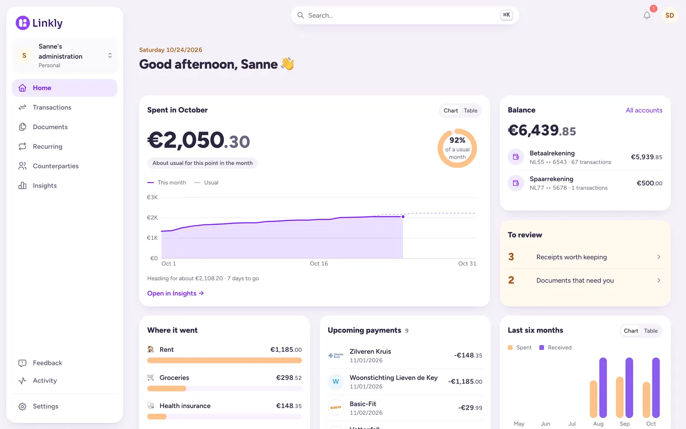The height and width of the screenshot is (429, 686).
Task: Click the Insights bar chart icon
Action: (22, 185)
